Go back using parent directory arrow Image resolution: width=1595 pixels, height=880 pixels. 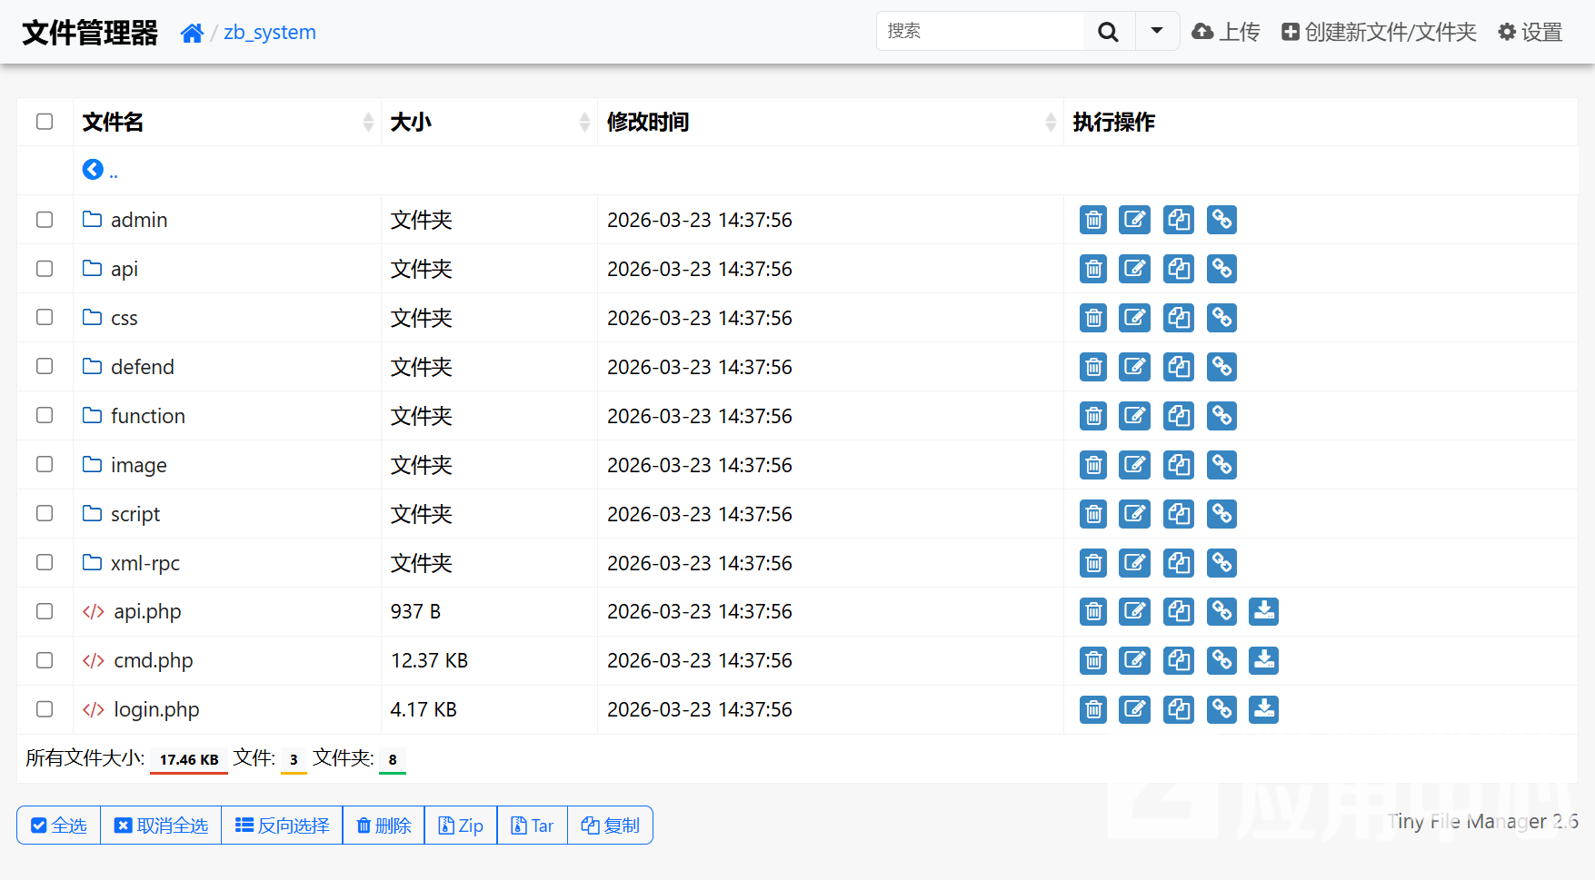pos(93,170)
